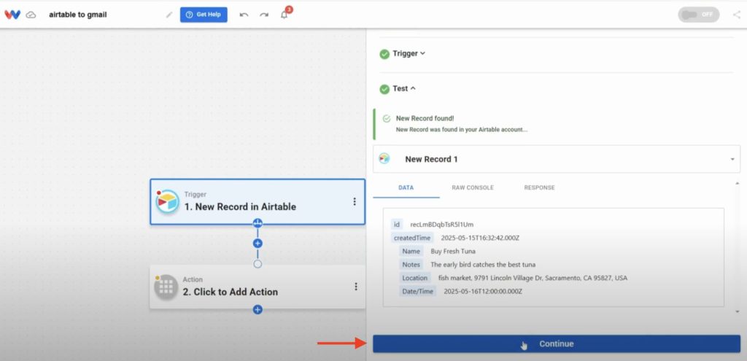The image size is (747, 361).
Task: Click the createdTime field label
Action: 412,238
